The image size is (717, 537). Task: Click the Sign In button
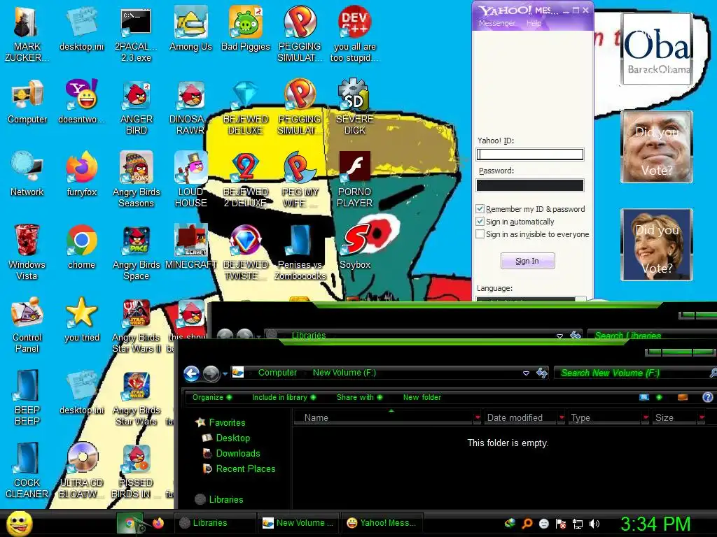[528, 261]
